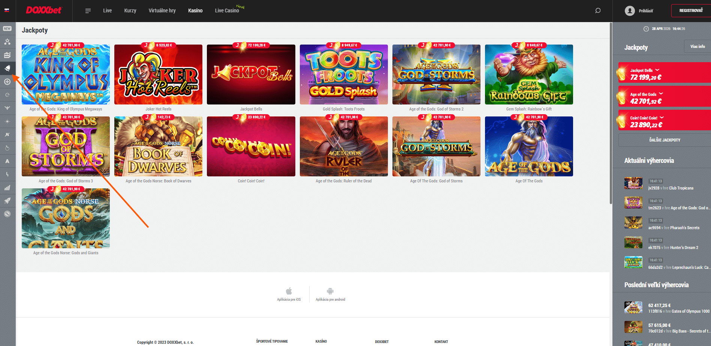Open the Jackpot Bells game thumbnail
The width and height of the screenshot is (711, 346).
(251, 75)
